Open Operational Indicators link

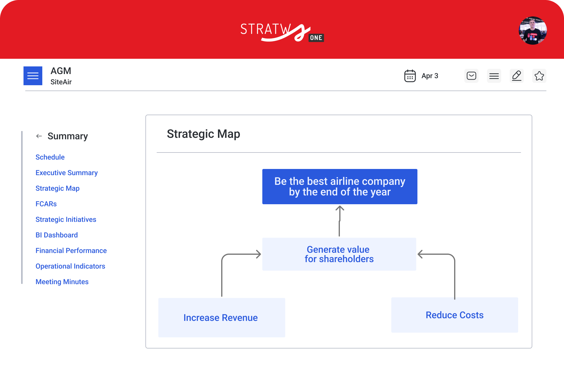[70, 266]
